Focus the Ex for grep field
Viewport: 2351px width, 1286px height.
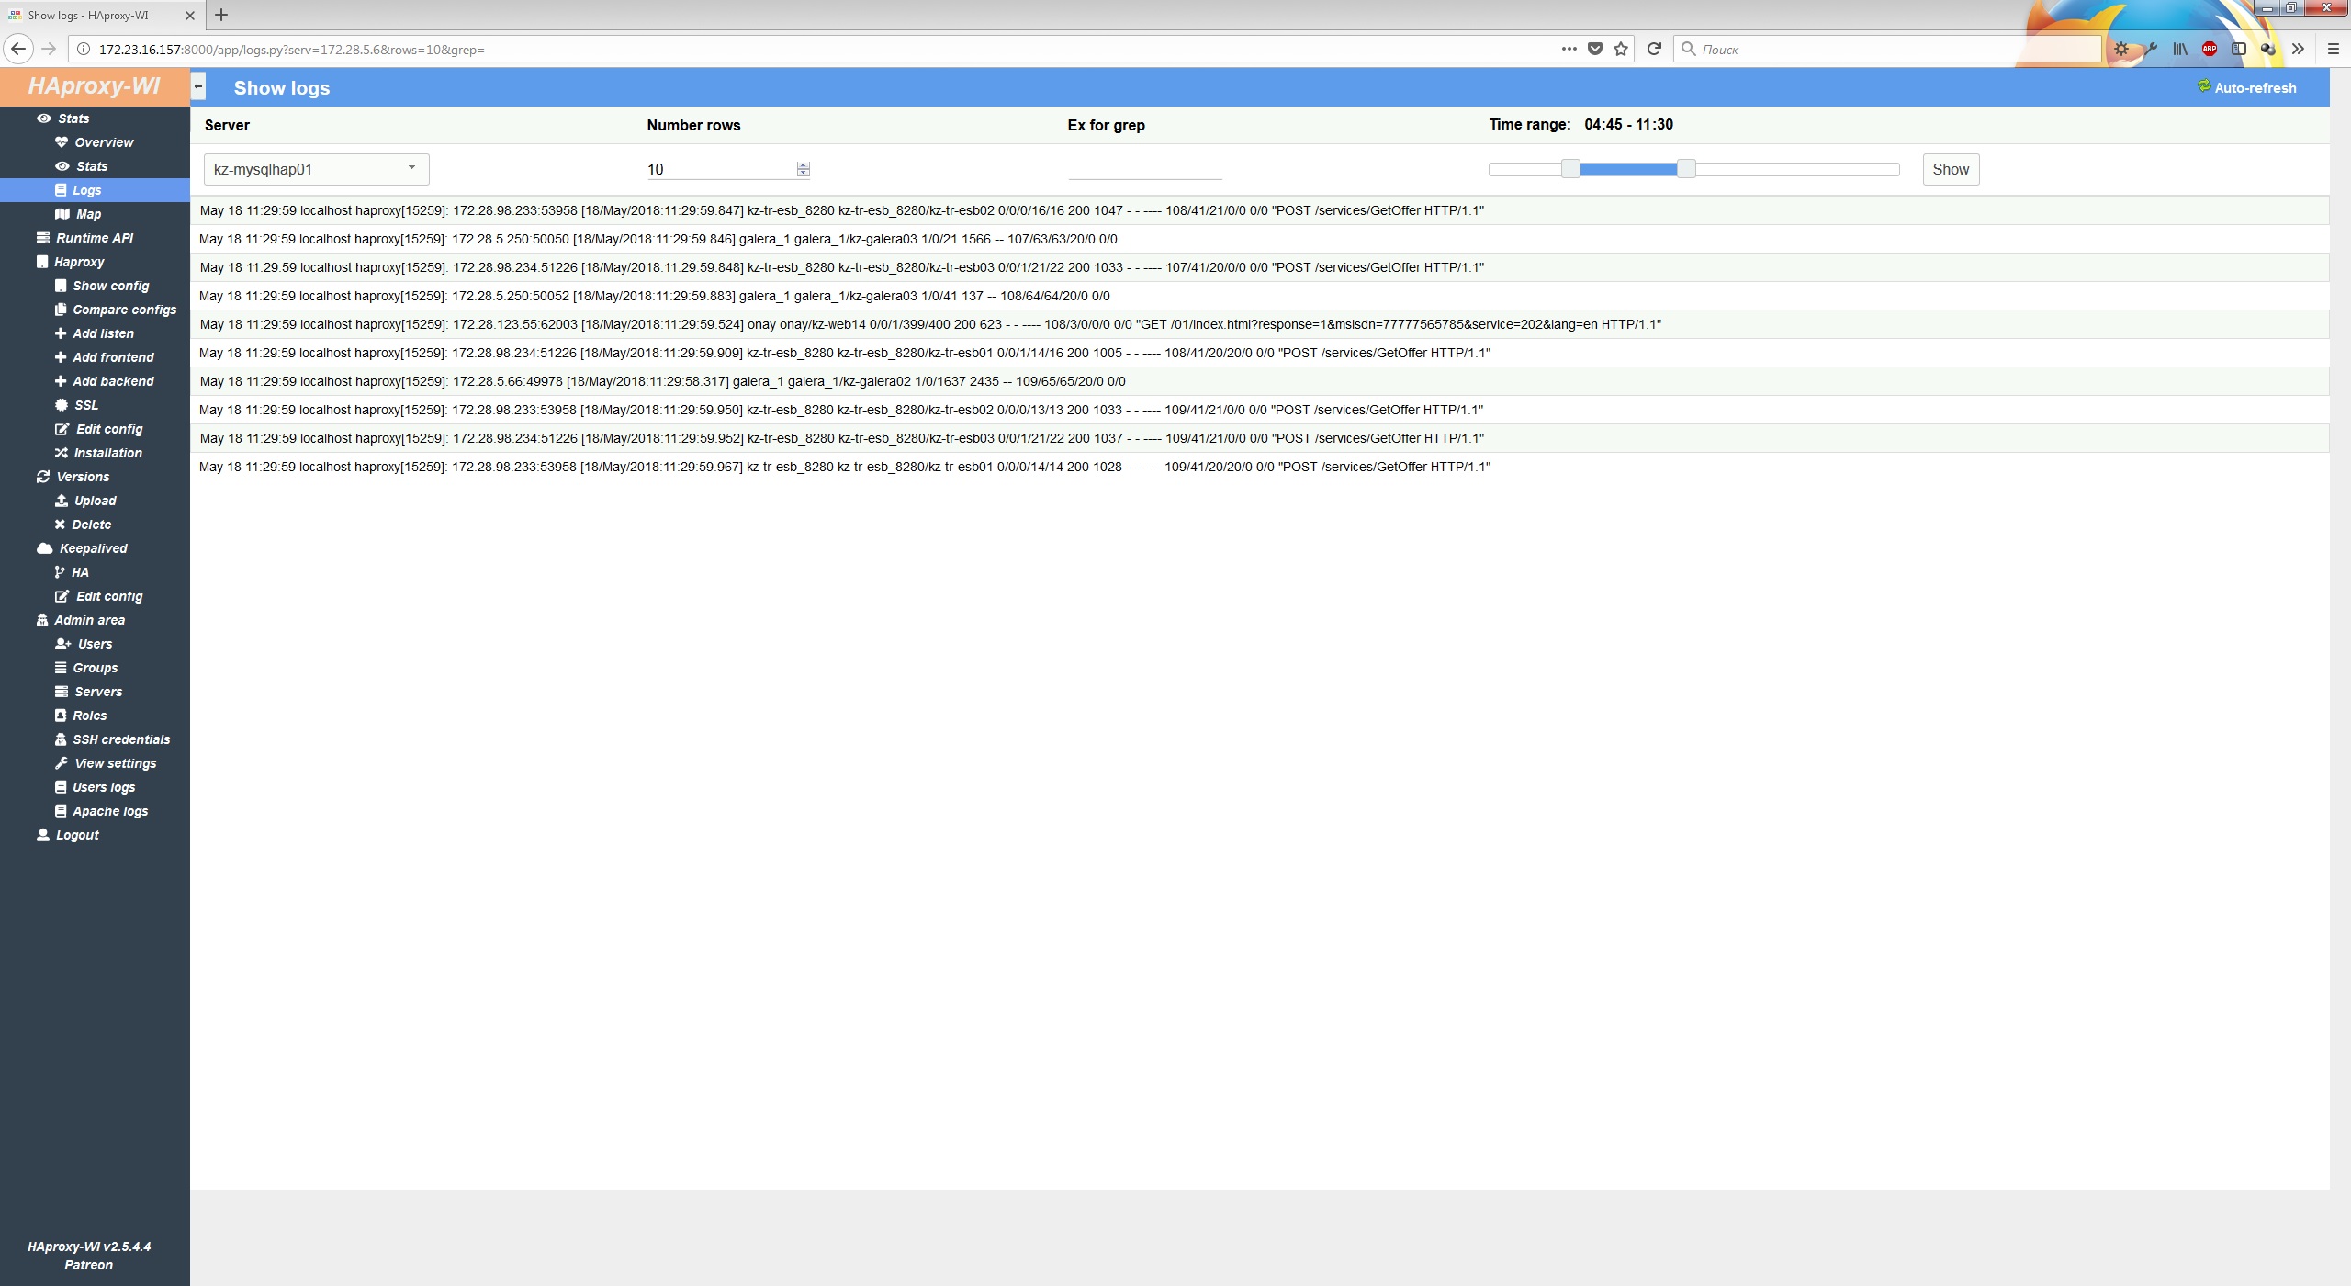(x=1144, y=169)
